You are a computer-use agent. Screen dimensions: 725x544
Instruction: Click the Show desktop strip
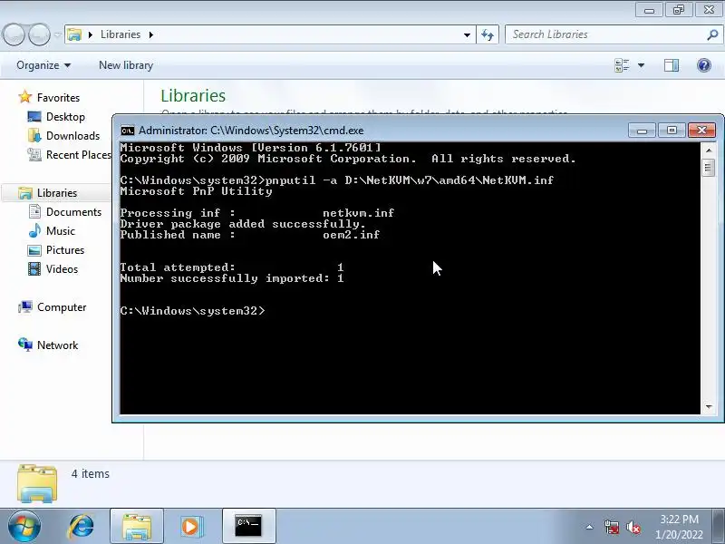pyautogui.click(x=719, y=526)
